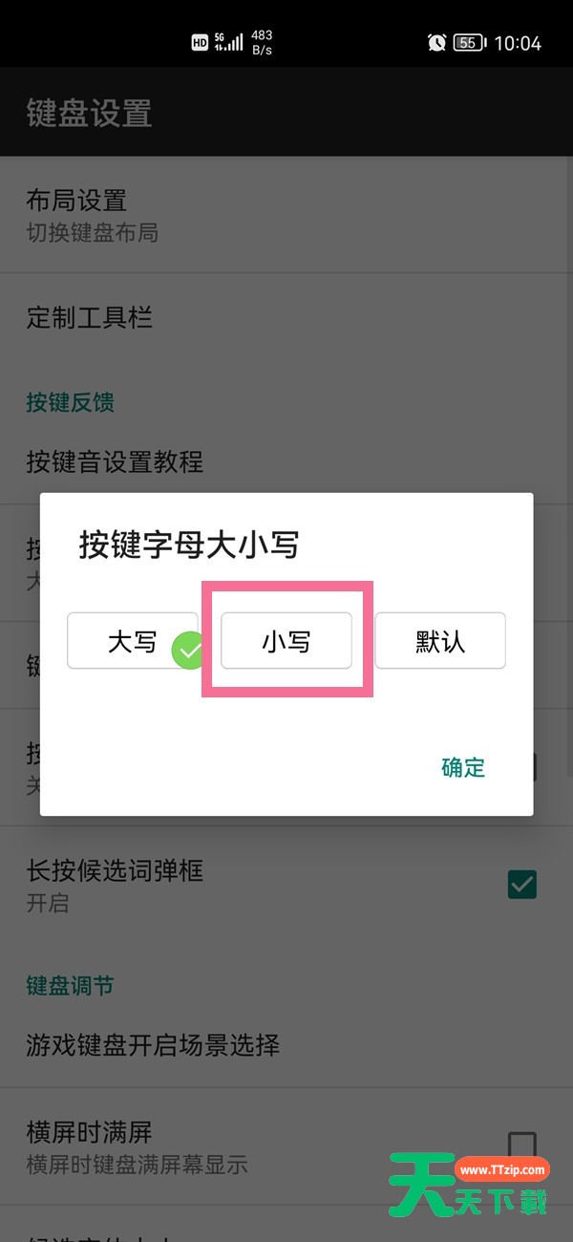Image resolution: width=573 pixels, height=1242 pixels.
Task: Open 定制工具栏 toolbar customization
Action: pyautogui.click(x=286, y=317)
